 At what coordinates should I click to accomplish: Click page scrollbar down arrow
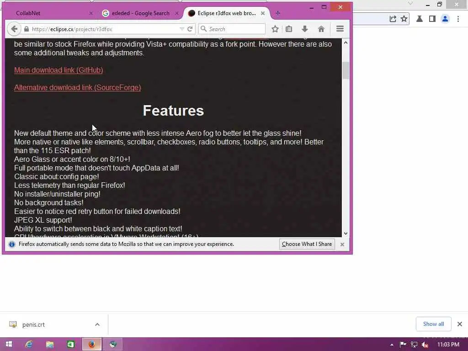(x=346, y=234)
